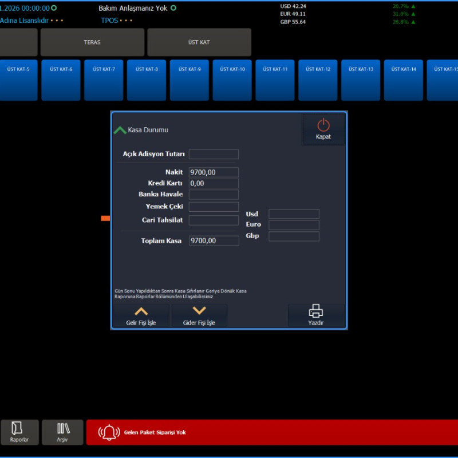Open table ÜST KAT-11
This screenshot has height=458, width=458.
point(275,80)
